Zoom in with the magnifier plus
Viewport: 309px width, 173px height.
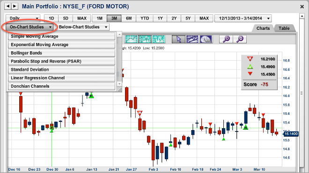click(x=226, y=39)
